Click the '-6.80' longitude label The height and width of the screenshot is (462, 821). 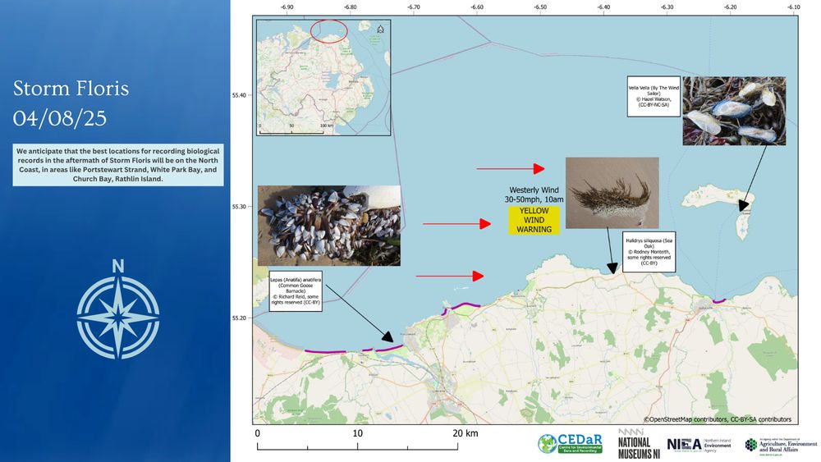tap(351, 7)
